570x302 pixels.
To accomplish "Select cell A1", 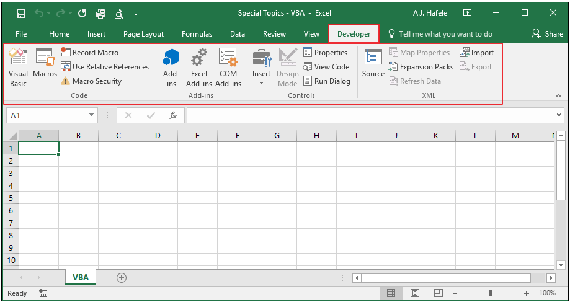I will 38,148.
